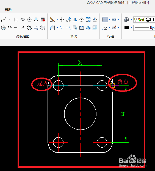Select the 44 dimension text
This screenshot has height=171, width=155.
[x=123, y=114]
